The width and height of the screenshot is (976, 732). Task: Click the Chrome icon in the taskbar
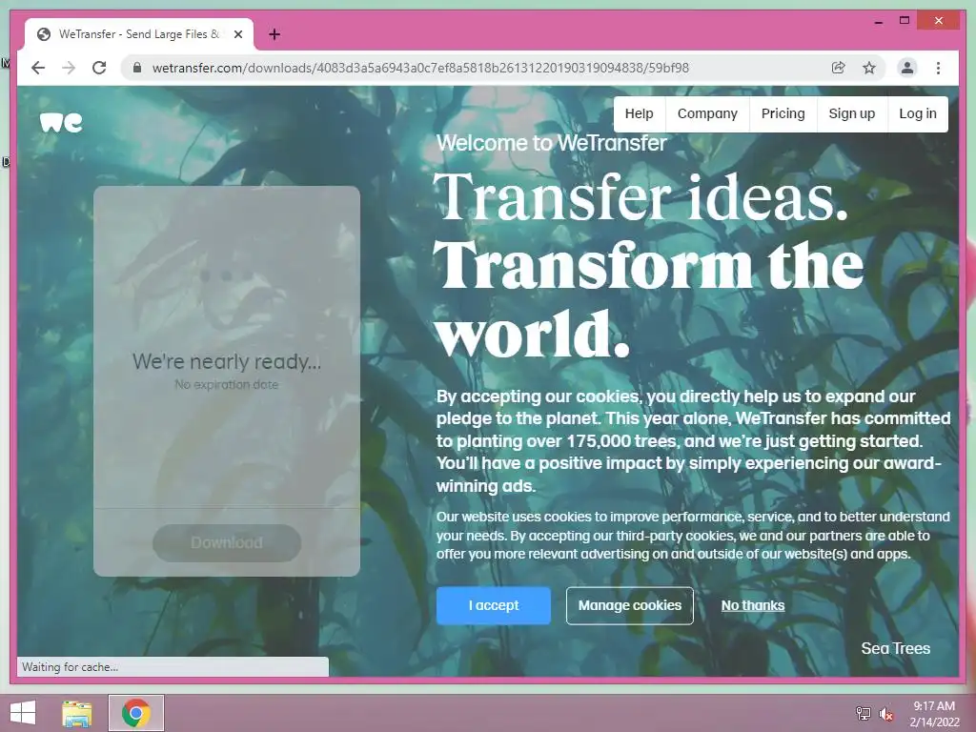click(136, 713)
